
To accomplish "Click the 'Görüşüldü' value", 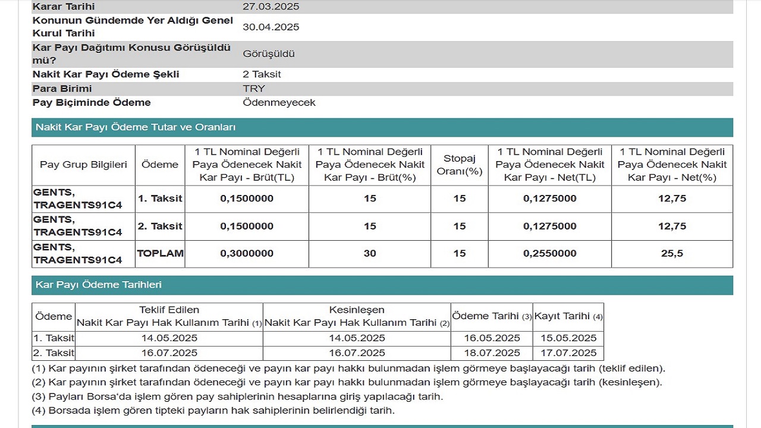I will 269,53.
